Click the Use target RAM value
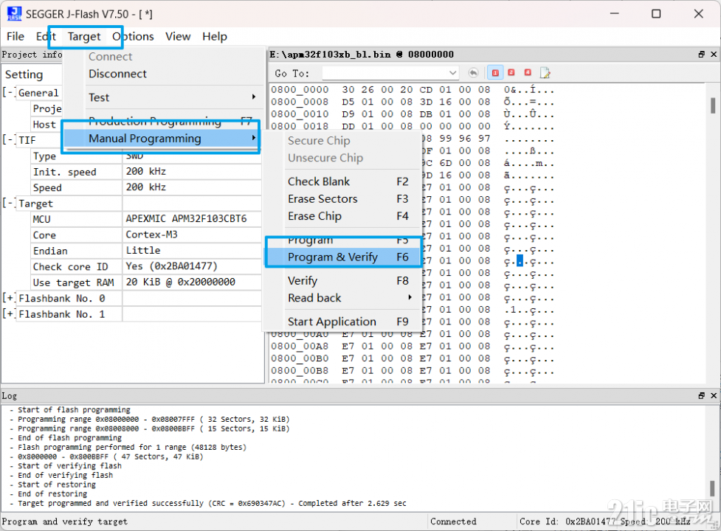Viewport: 721px width, 531px height. coord(181,282)
